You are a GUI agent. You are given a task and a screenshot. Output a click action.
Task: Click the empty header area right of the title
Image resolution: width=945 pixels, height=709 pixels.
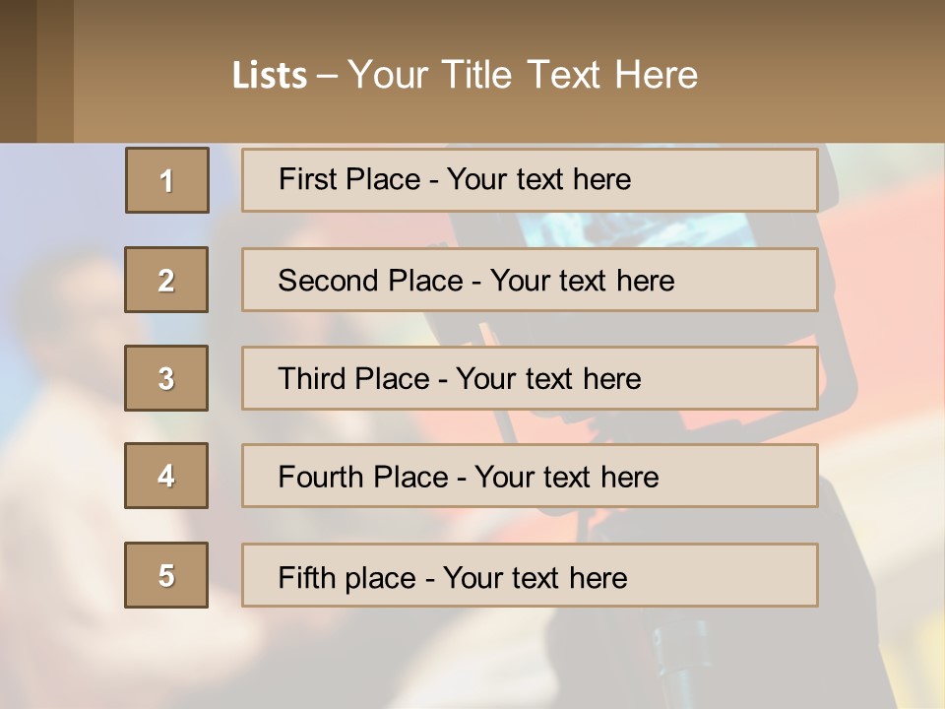click(x=827, y=75)
